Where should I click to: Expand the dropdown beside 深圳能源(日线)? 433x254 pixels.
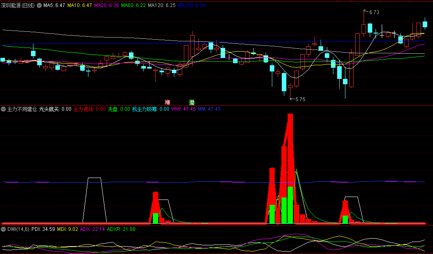point(39,5)
